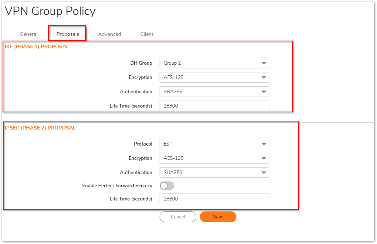Save the VPN group policy
This screenshot has height=244, width=377.
(218, 217)
